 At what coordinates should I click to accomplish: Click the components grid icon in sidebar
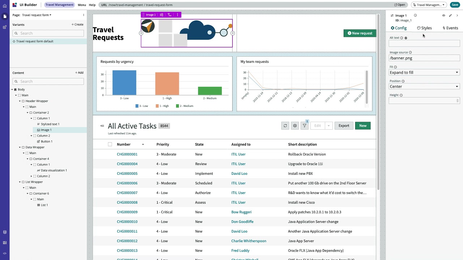[x=5, y=27]
